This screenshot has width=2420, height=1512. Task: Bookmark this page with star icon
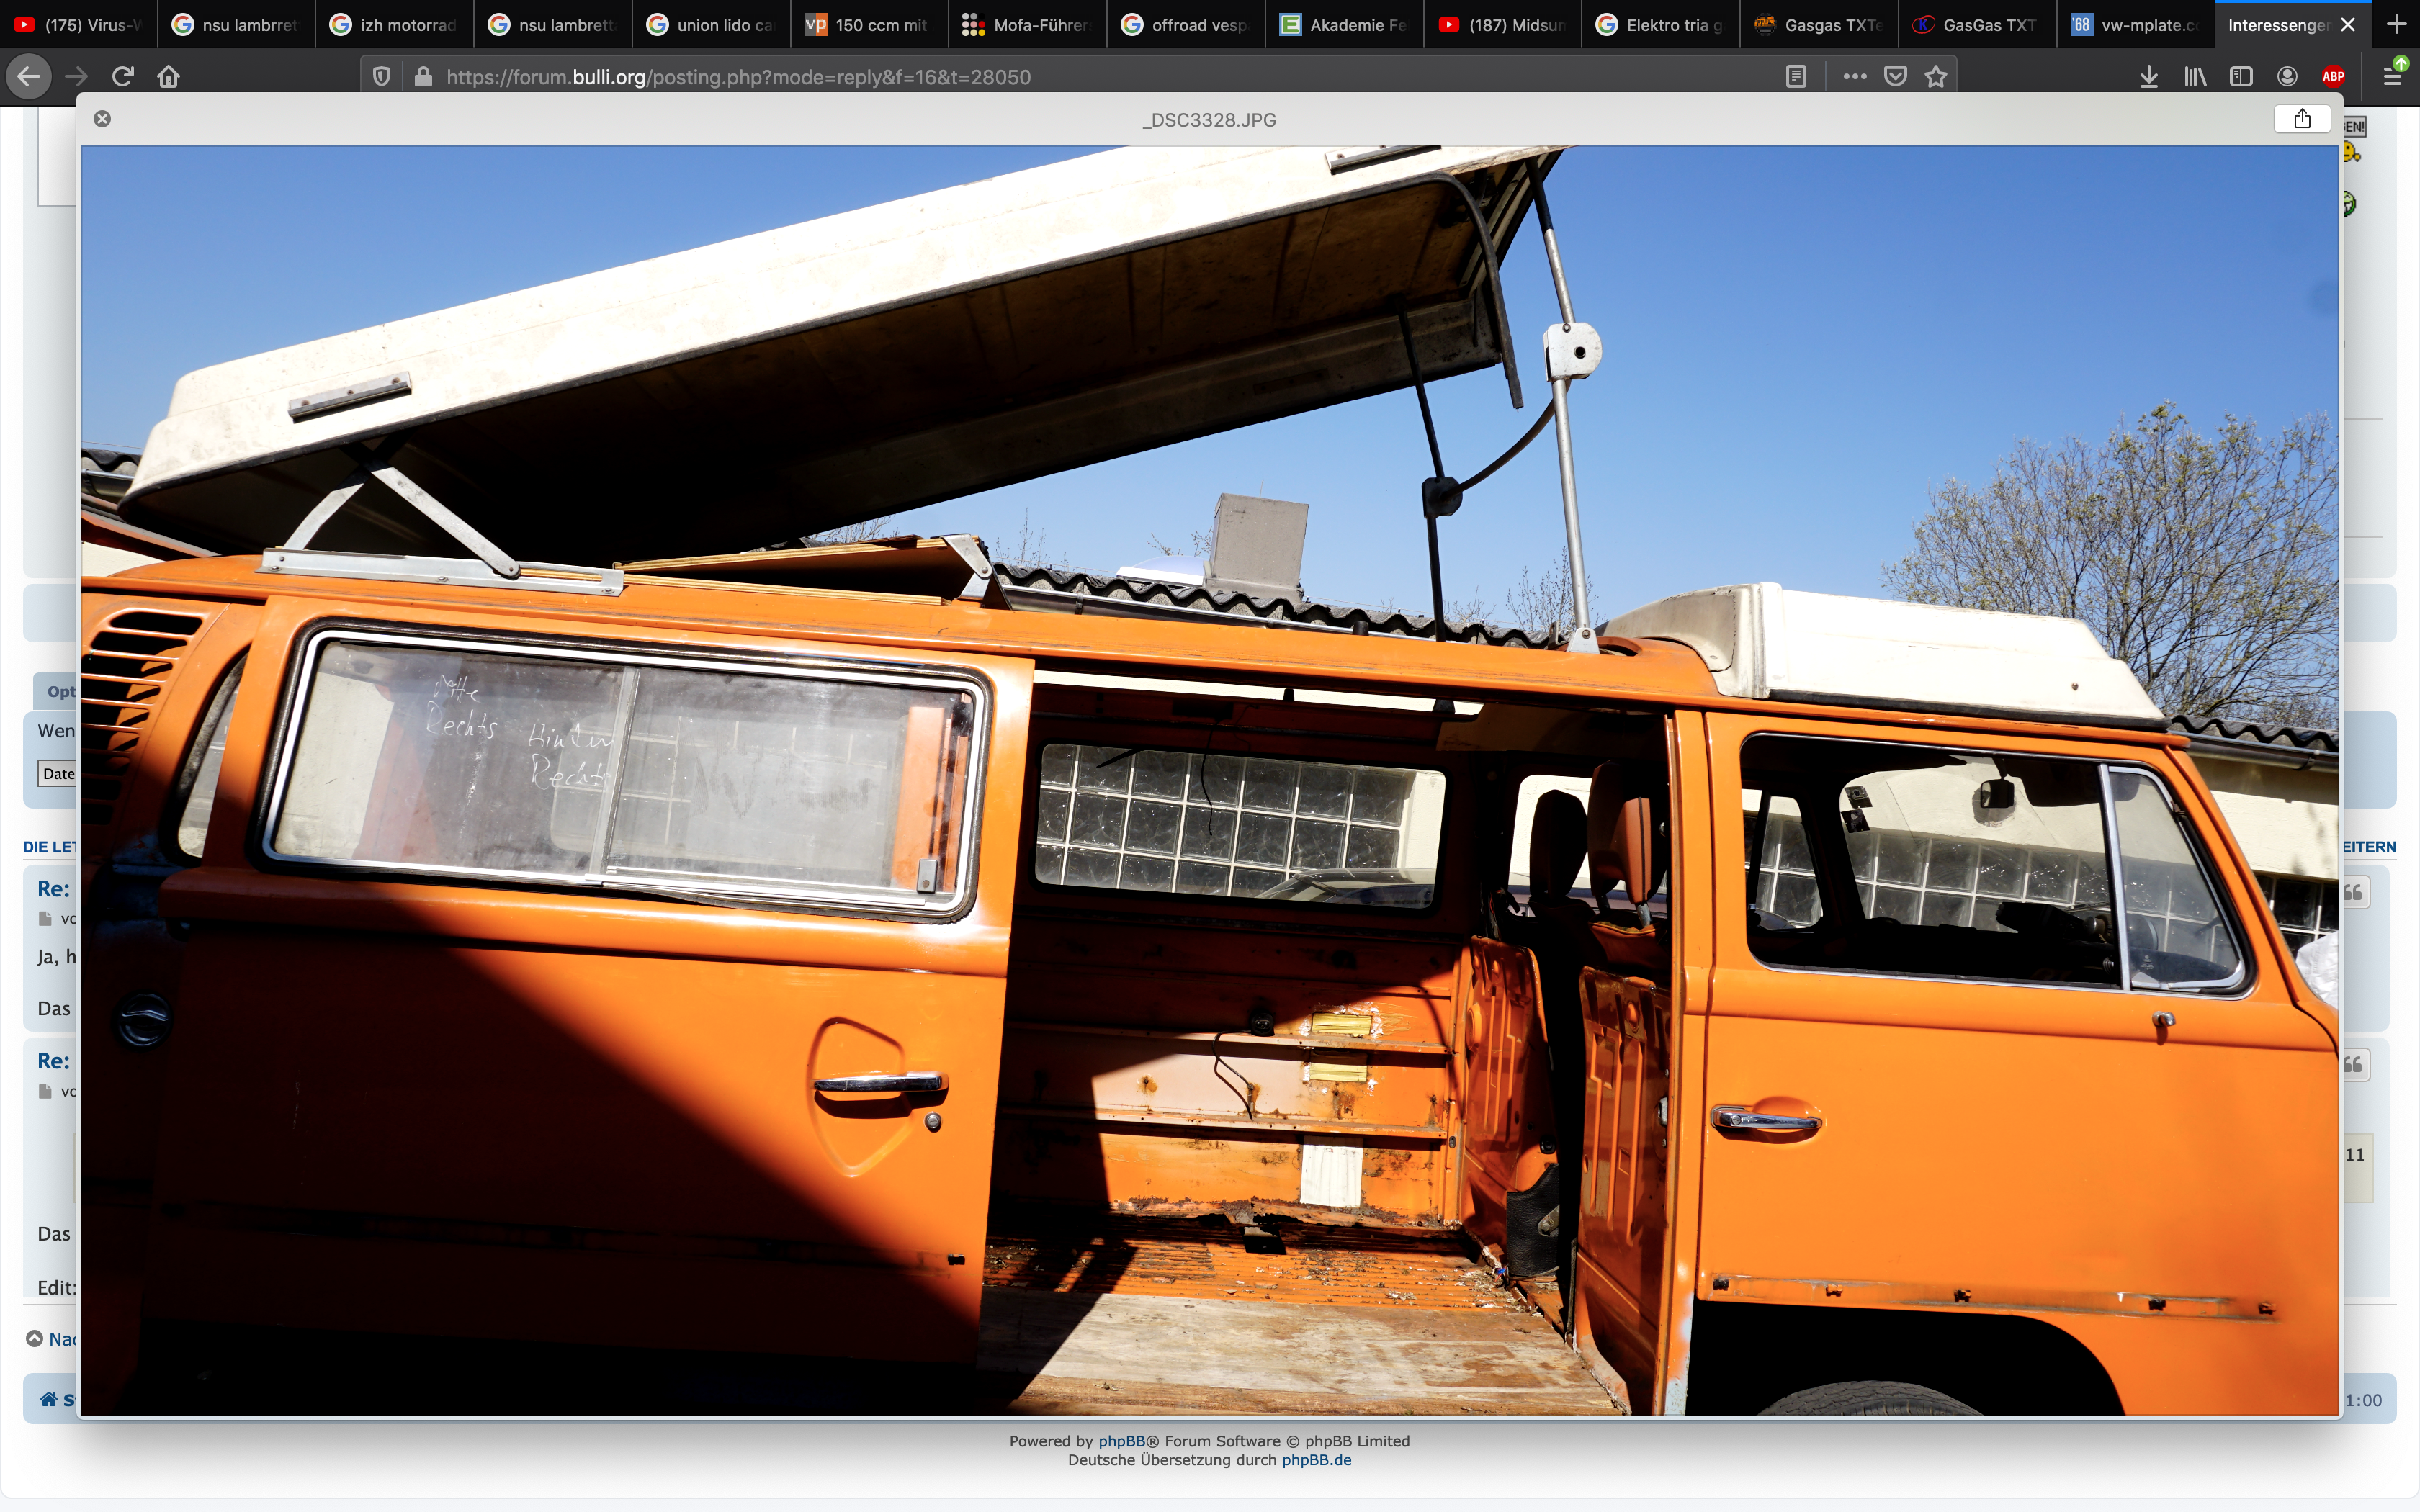coord(1936,76)
